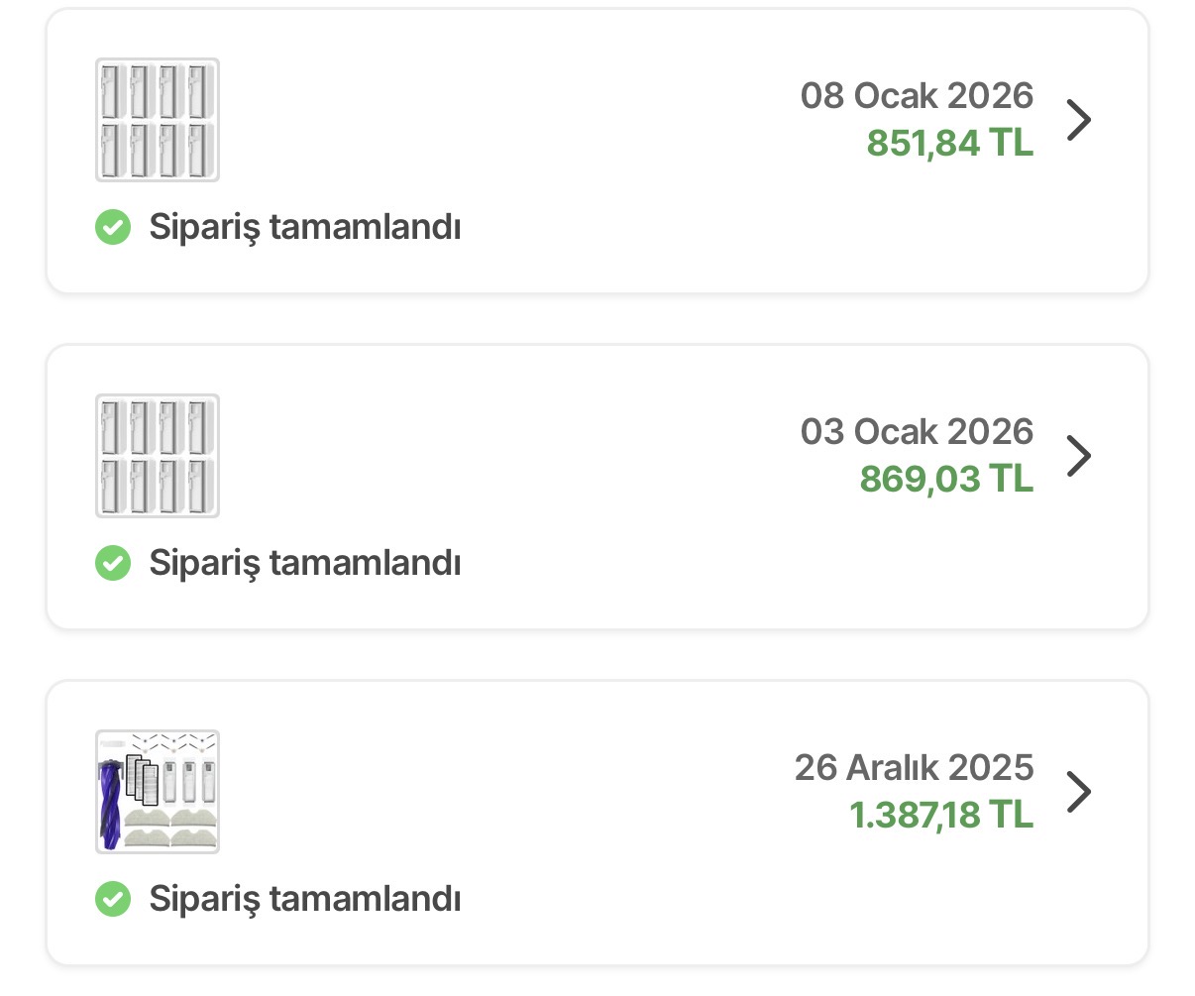Select the "26 Aralık 2025" date label
1195x996 pixels.
[x=914, y=768]
